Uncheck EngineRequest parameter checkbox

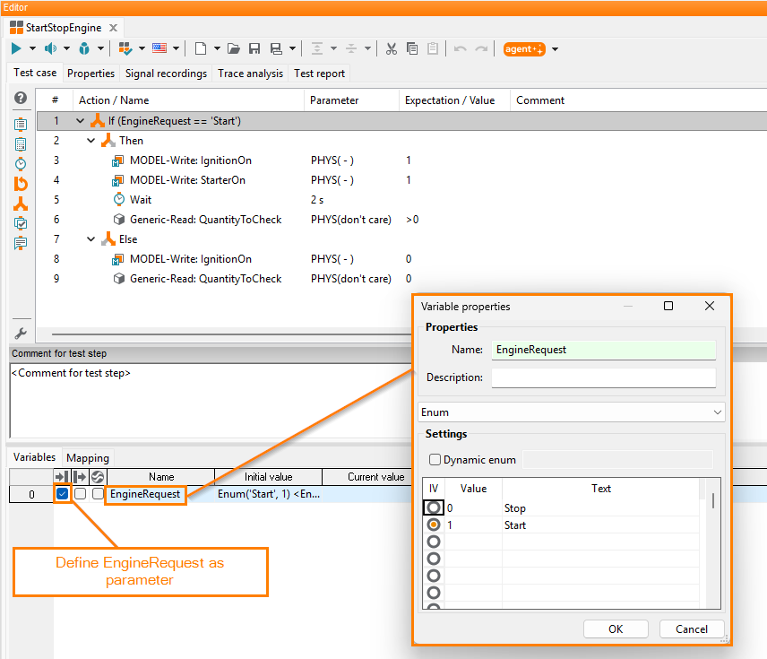tap(62, 493)
